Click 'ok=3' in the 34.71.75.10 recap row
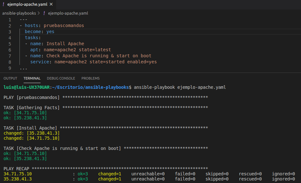 tap(83, 174)
